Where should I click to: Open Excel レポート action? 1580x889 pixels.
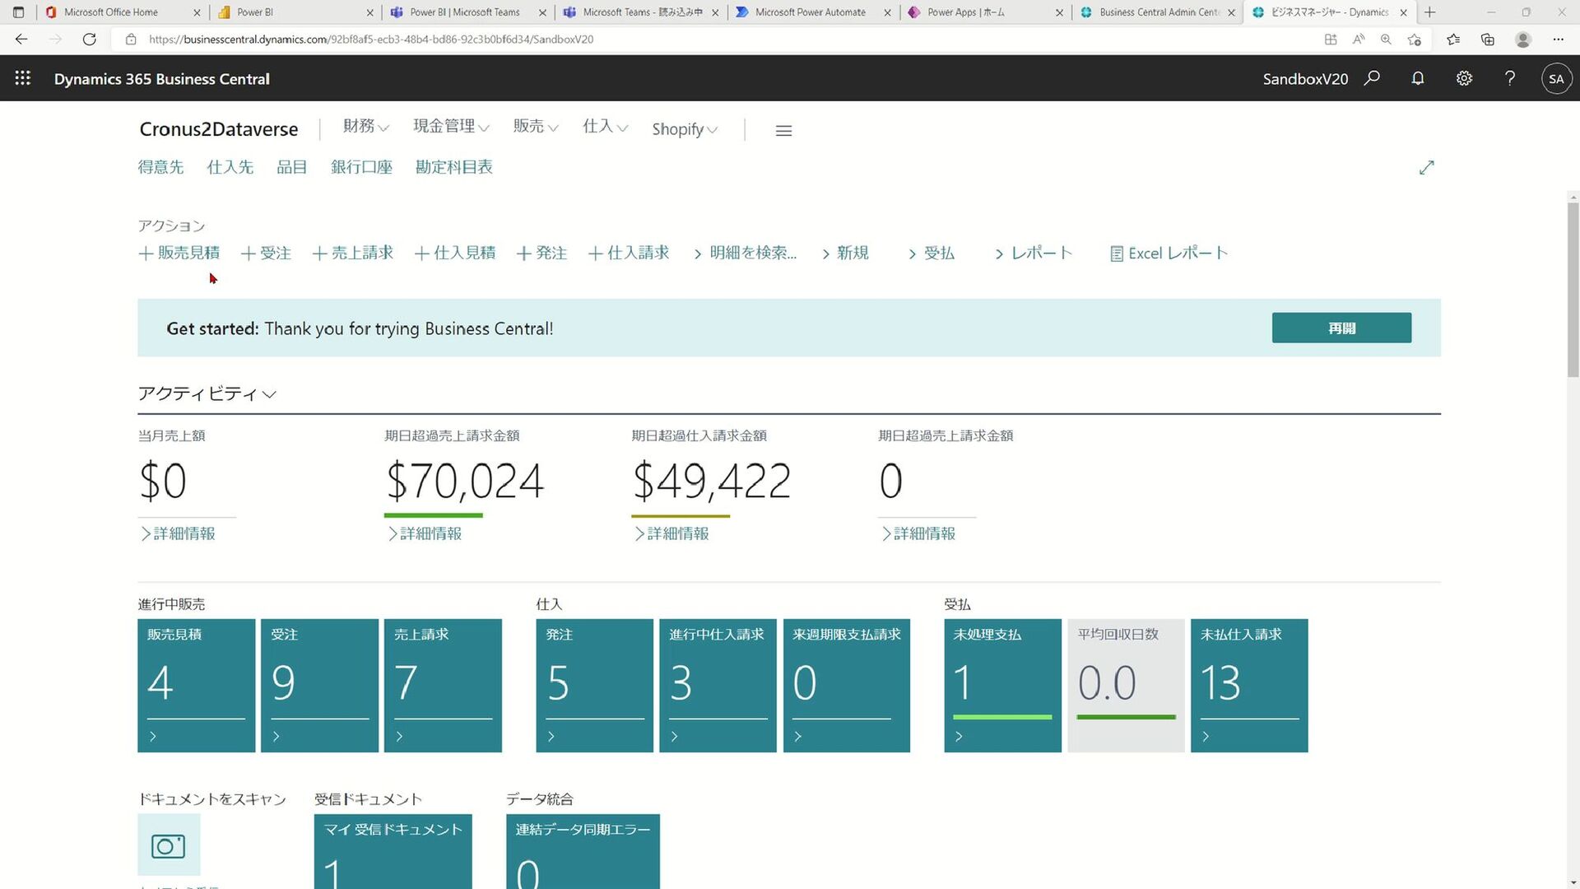click(1169, 253)
